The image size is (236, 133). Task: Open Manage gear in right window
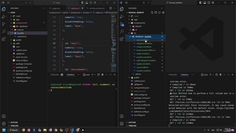tap(122, 124)
